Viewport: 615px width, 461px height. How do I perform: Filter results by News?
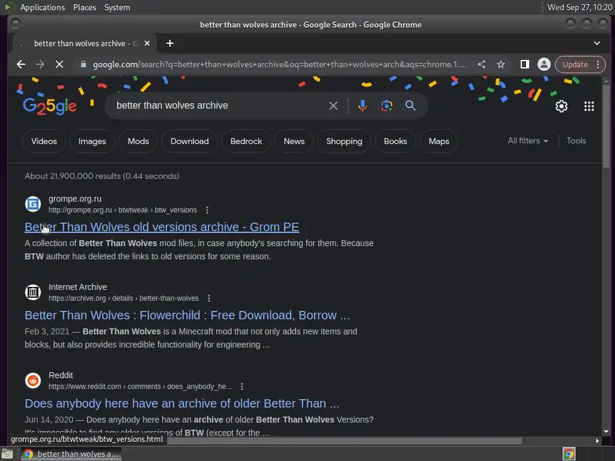(294, 141)
